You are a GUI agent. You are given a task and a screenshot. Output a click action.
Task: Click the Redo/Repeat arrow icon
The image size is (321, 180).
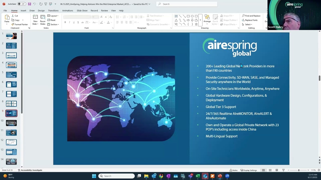click(x=41, y=4)
